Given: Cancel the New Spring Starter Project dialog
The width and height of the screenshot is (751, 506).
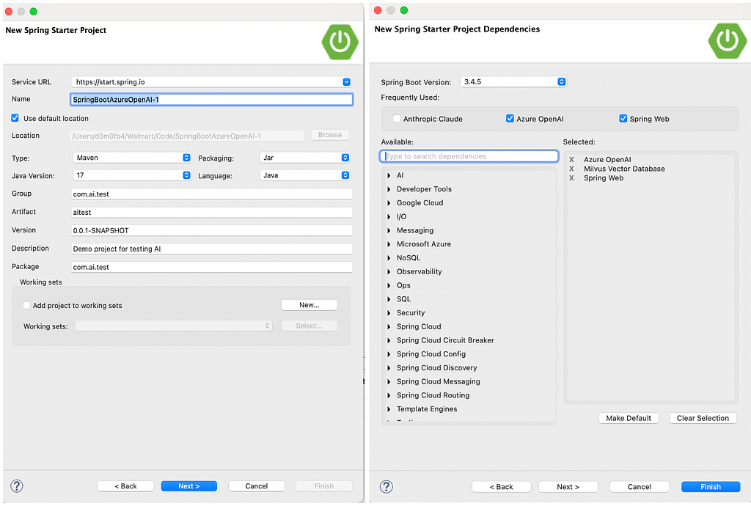Looking at the screenshot, I should [256, 486].
